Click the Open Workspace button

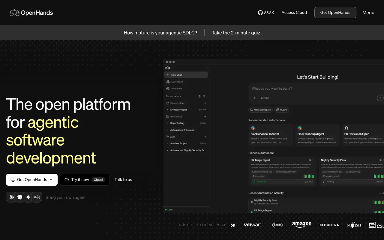(260, 110)
